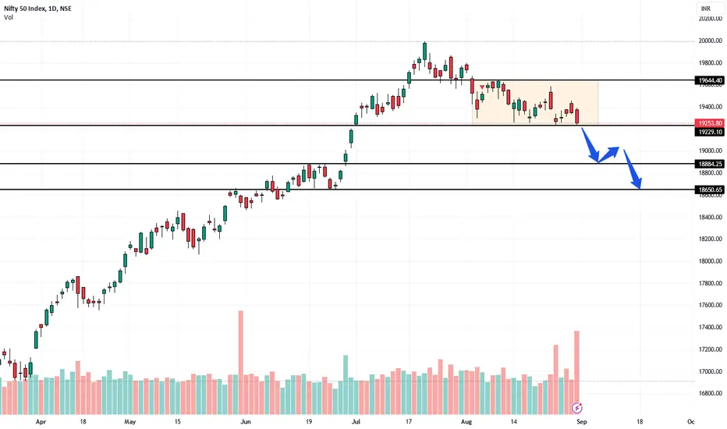
Task: Select the 19644.40 price line label
Action: (711, 80)
